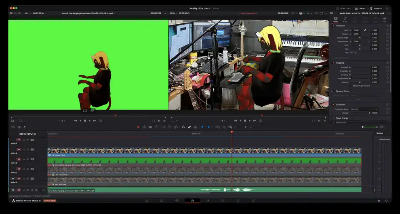400x214 pixels.
Task: Toggle the Composite section enable dot
Action: [x=333, y=105]
